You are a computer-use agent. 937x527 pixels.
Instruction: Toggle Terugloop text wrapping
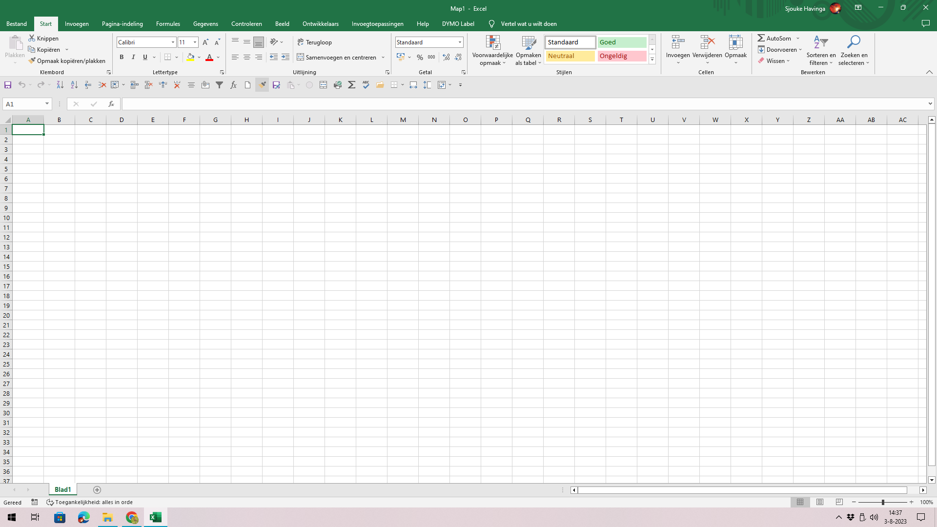[314, 42]
